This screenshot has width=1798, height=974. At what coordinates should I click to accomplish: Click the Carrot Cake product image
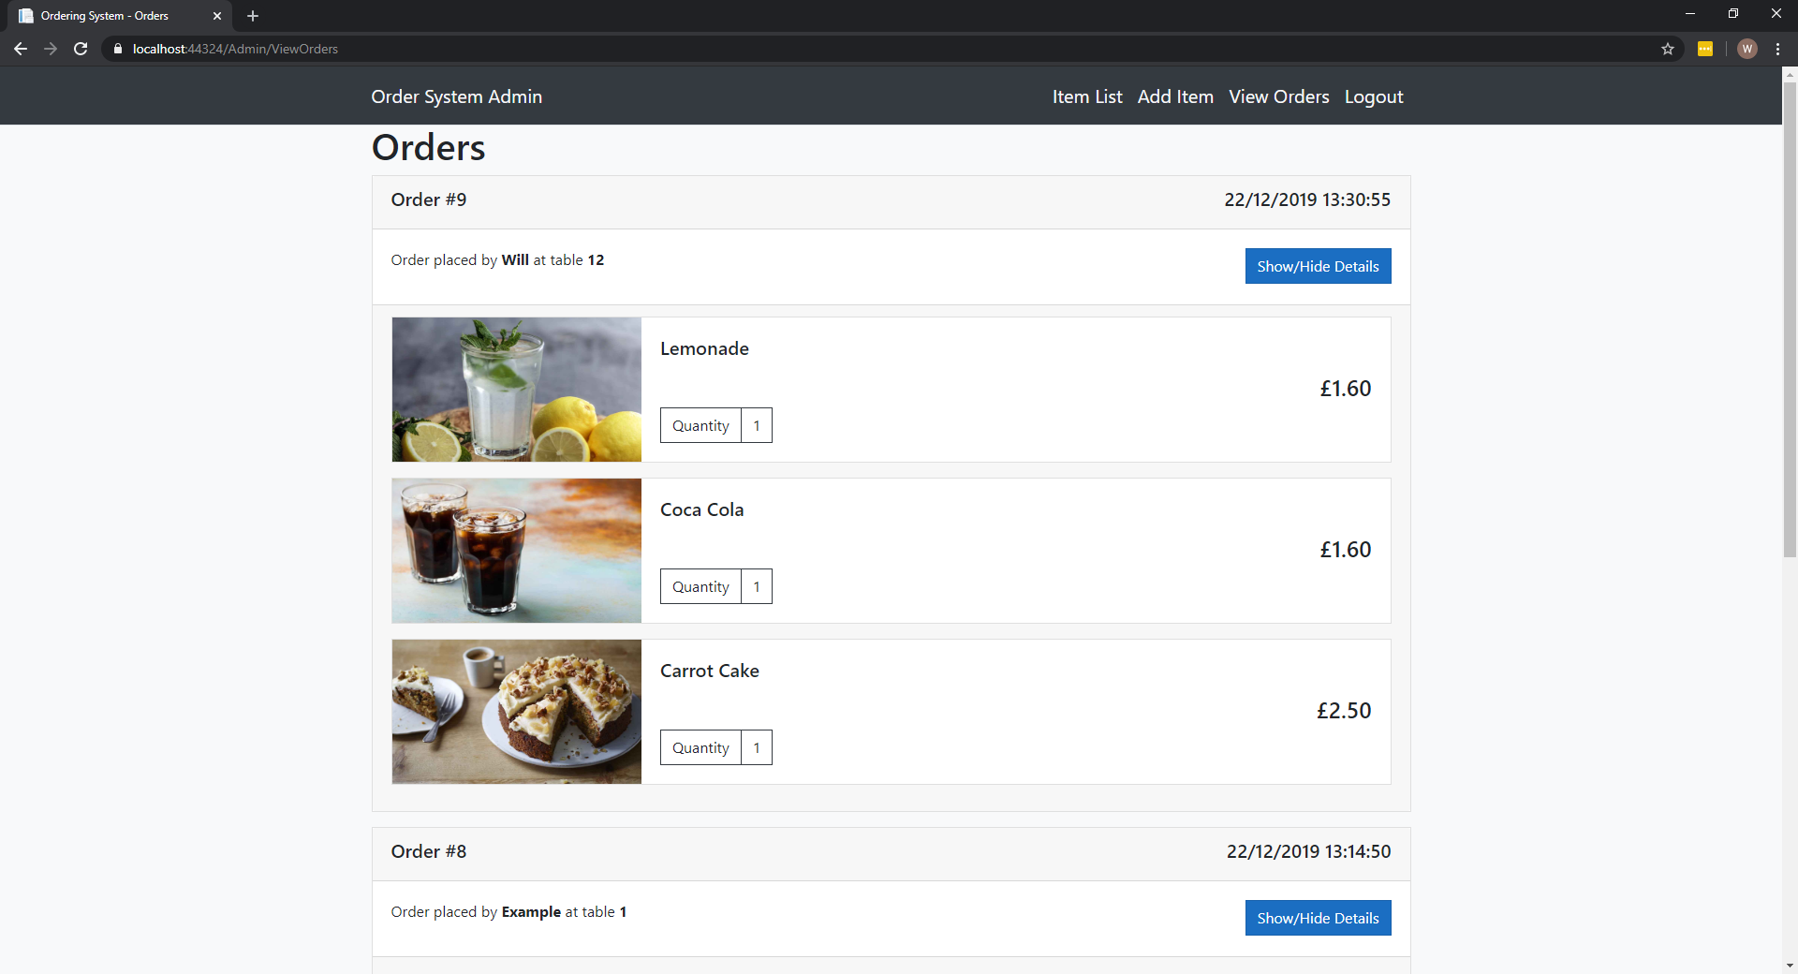[517, 712]
